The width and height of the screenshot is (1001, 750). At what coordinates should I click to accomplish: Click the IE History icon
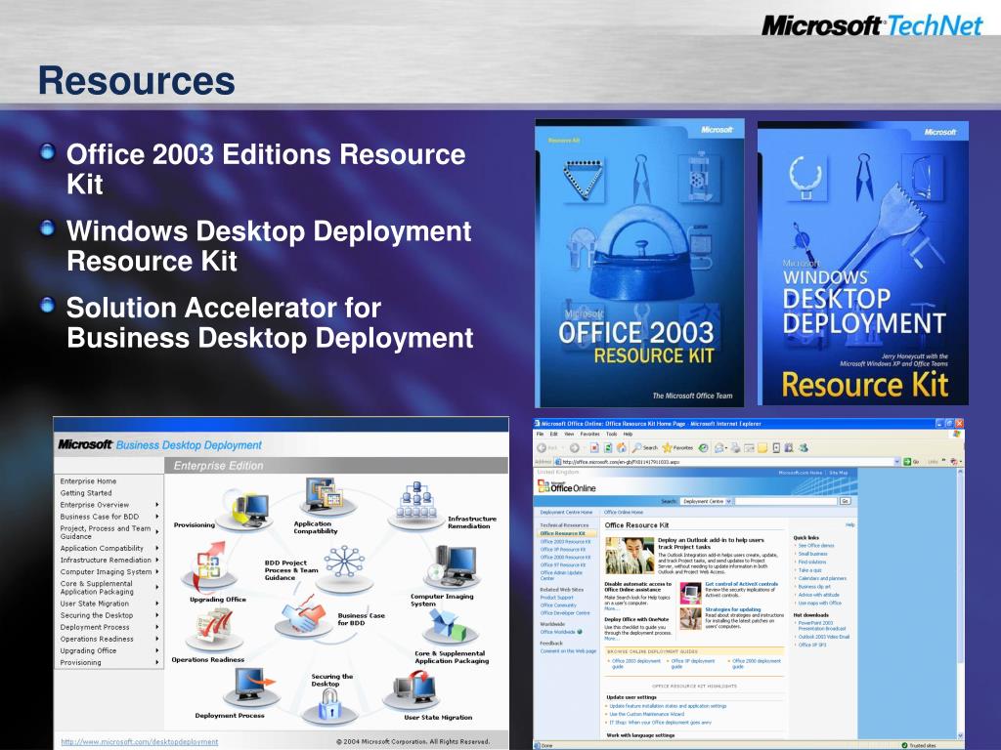click(703, 447)
